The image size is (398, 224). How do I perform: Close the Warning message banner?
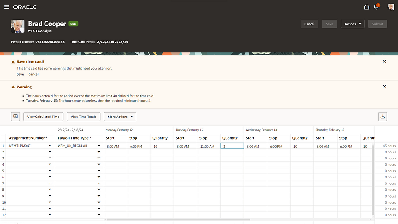coord(384,86)
